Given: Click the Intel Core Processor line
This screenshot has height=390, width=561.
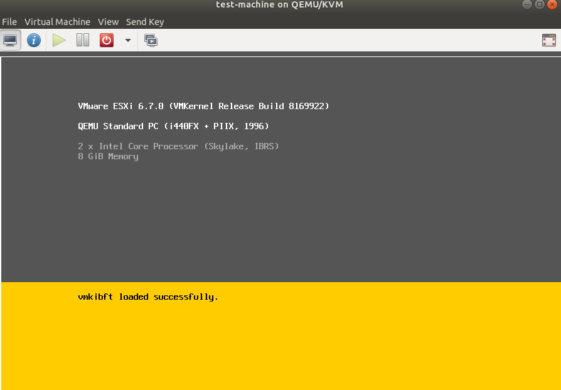Looking at the screenshot, I should pos(178,146).
